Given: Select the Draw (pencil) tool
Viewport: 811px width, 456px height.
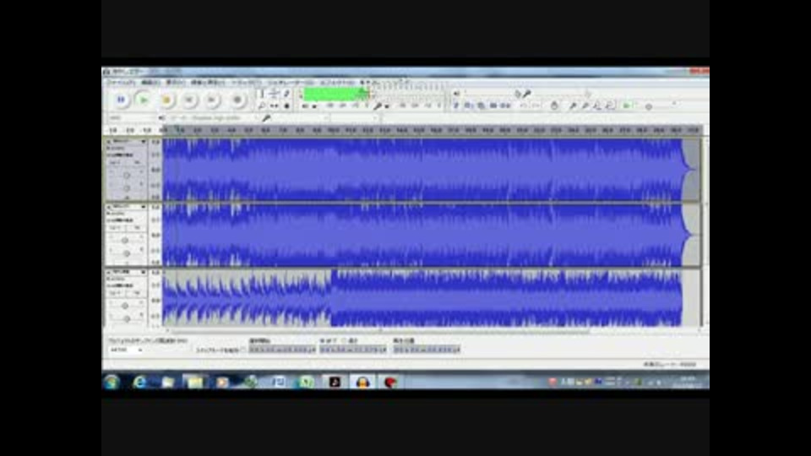Looking at the screenshot, I should tap(286, 94).
